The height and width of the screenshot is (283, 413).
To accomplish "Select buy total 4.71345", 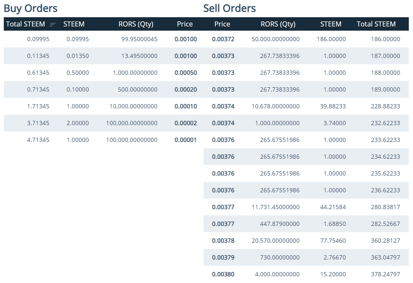I will [x=38, y=140].
